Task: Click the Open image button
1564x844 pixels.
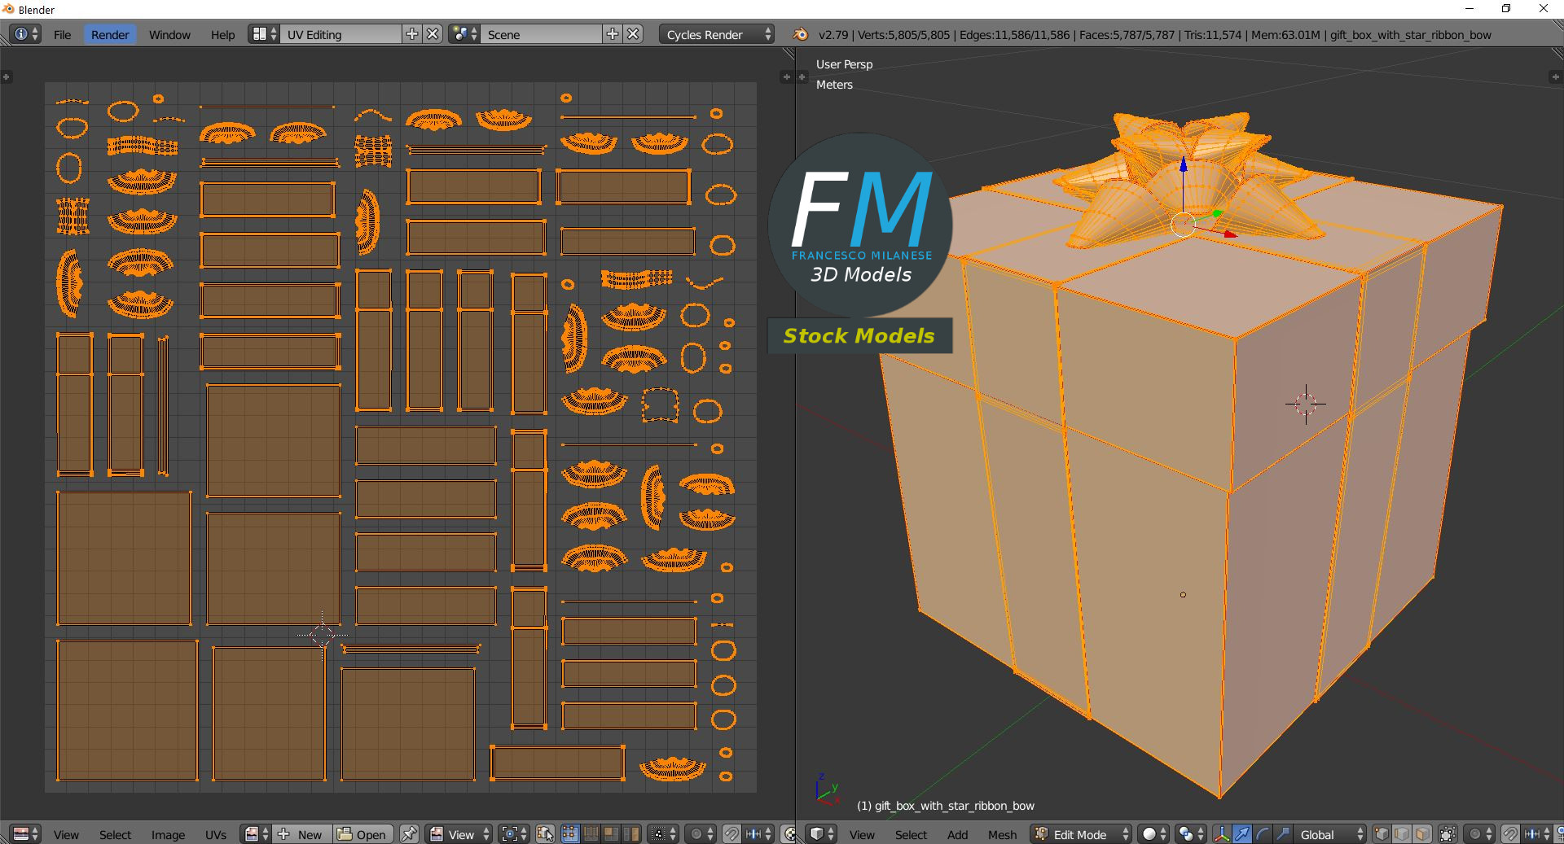Action: point(362,834)
